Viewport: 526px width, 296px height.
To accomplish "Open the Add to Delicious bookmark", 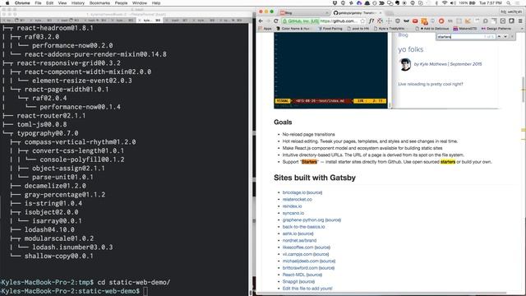I will (432, 29).
